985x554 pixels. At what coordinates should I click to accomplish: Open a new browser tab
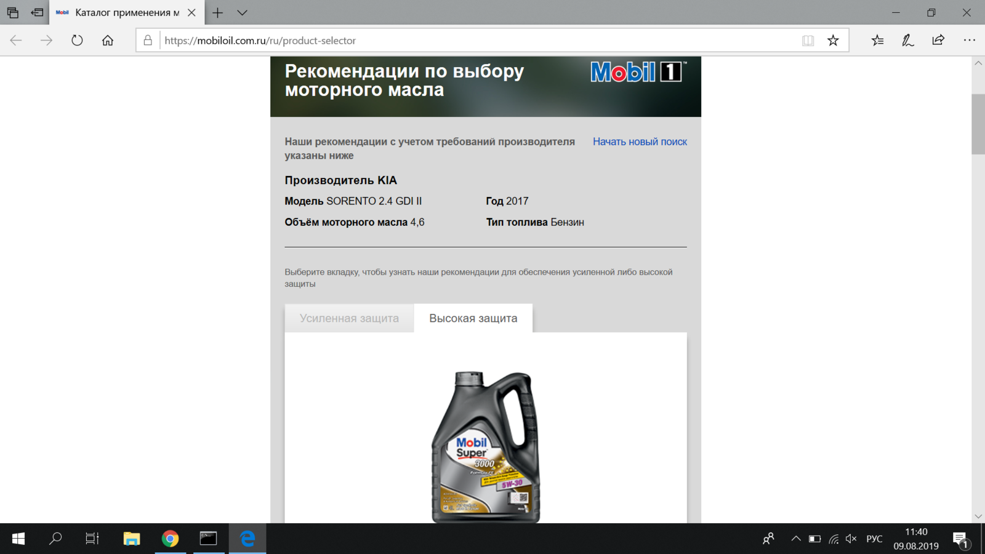tap(218, 12)
